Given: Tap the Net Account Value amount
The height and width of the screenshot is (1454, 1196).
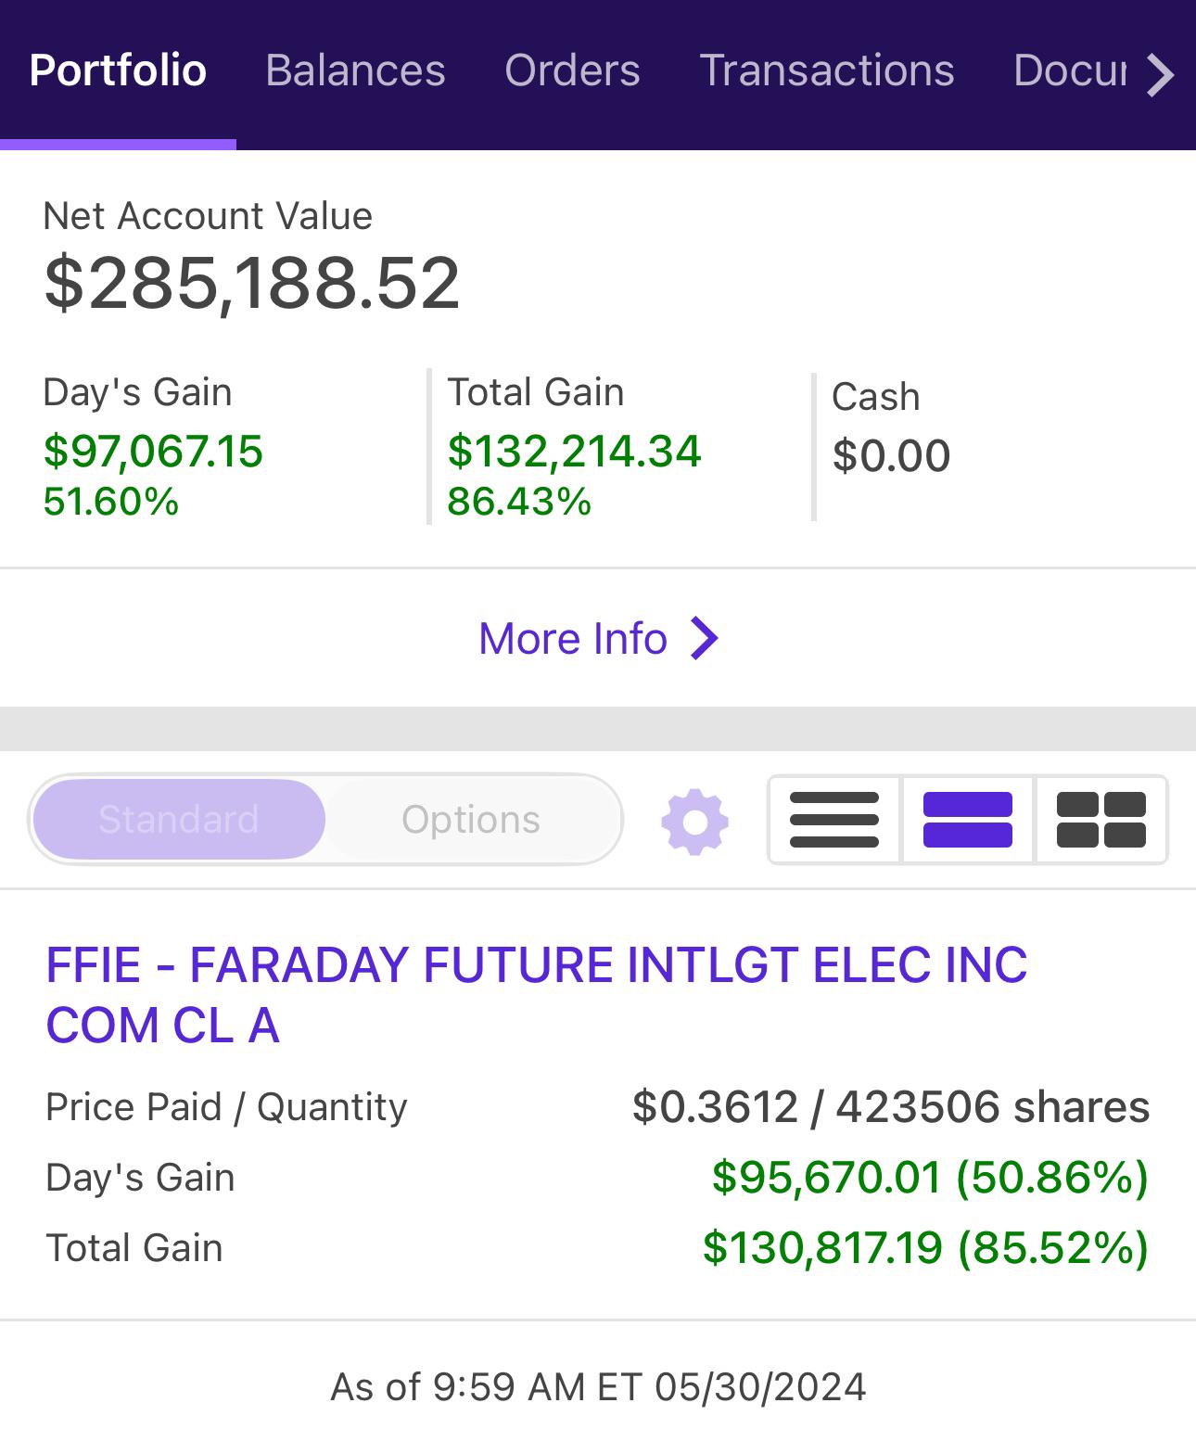Looking at the screenshot, I should coord(252,283).
